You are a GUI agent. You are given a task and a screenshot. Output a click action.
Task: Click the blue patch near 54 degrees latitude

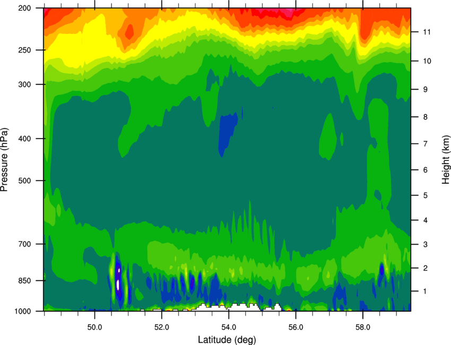pos(228,133)
